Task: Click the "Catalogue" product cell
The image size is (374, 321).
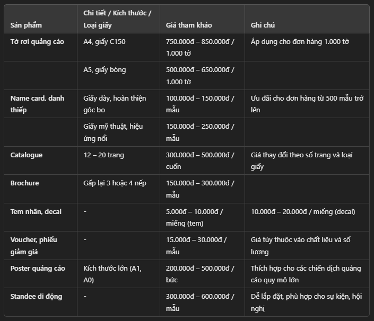Action: click(27, 155)
